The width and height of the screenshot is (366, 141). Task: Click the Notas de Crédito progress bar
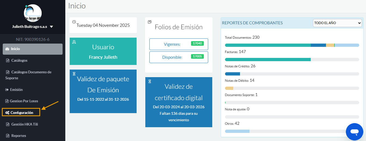(x=292, y=74)
